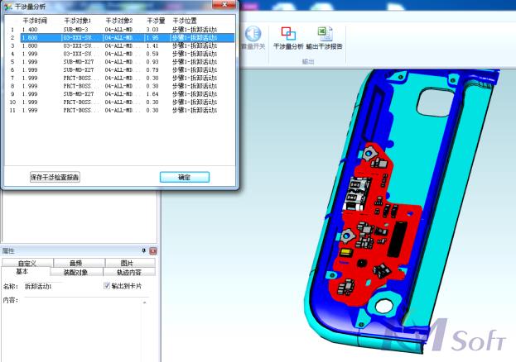Click the blue 开关 toggle icon in ribbon

click(253, 34)
